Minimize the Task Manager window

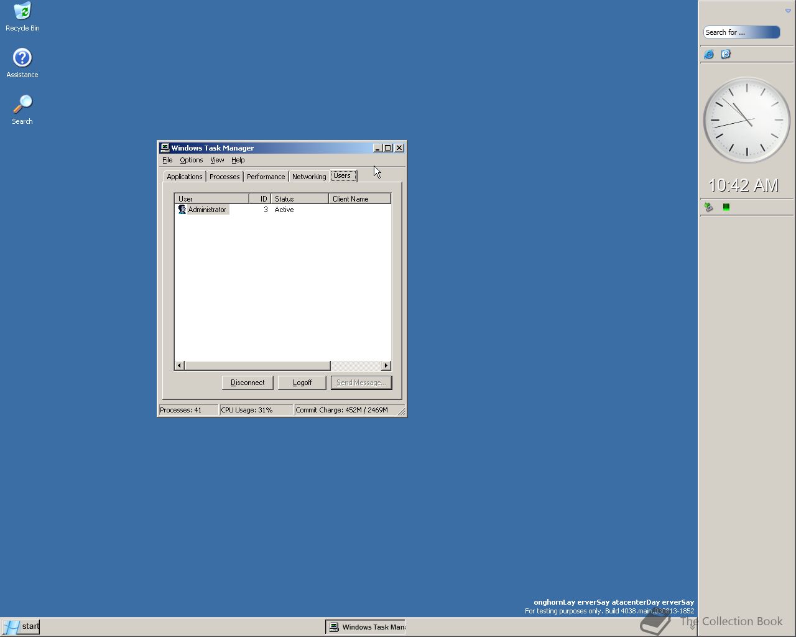377,148
